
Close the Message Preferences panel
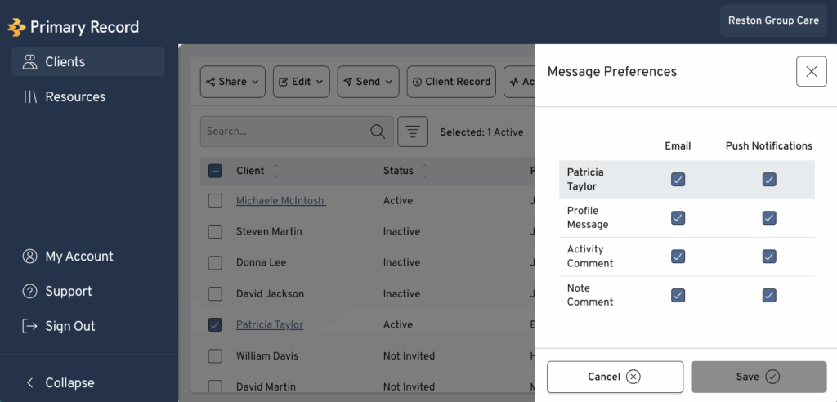811,72
